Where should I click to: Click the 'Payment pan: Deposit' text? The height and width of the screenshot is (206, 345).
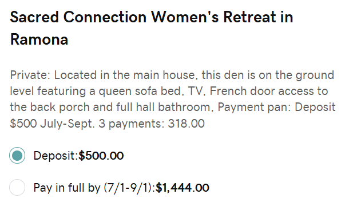276,108
